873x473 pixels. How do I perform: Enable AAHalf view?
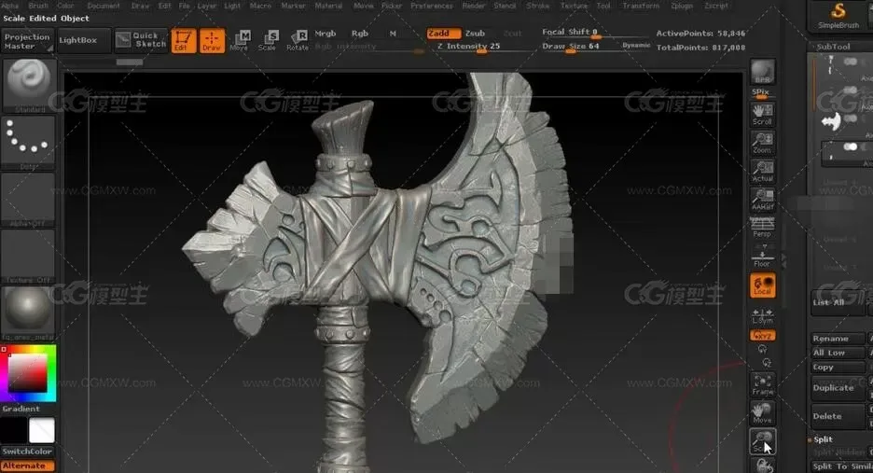762,200
